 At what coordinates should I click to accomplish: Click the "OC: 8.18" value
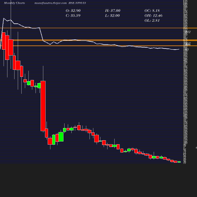[152, 11]
